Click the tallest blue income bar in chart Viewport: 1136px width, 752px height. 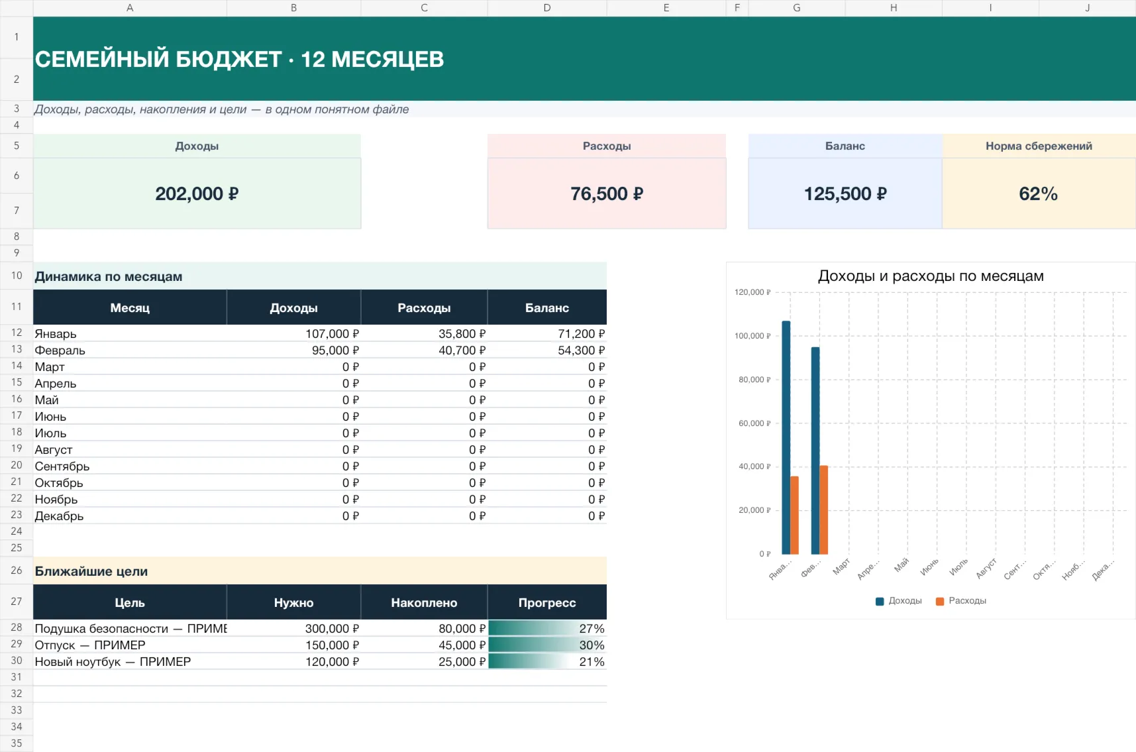[x=786, y=437]
